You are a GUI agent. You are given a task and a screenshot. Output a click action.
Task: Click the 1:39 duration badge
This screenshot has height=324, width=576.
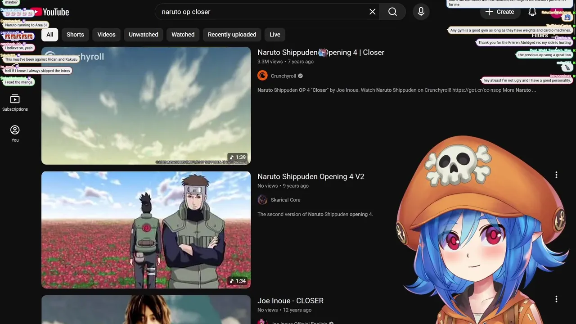pyautogui.click(x=238, y=157)
